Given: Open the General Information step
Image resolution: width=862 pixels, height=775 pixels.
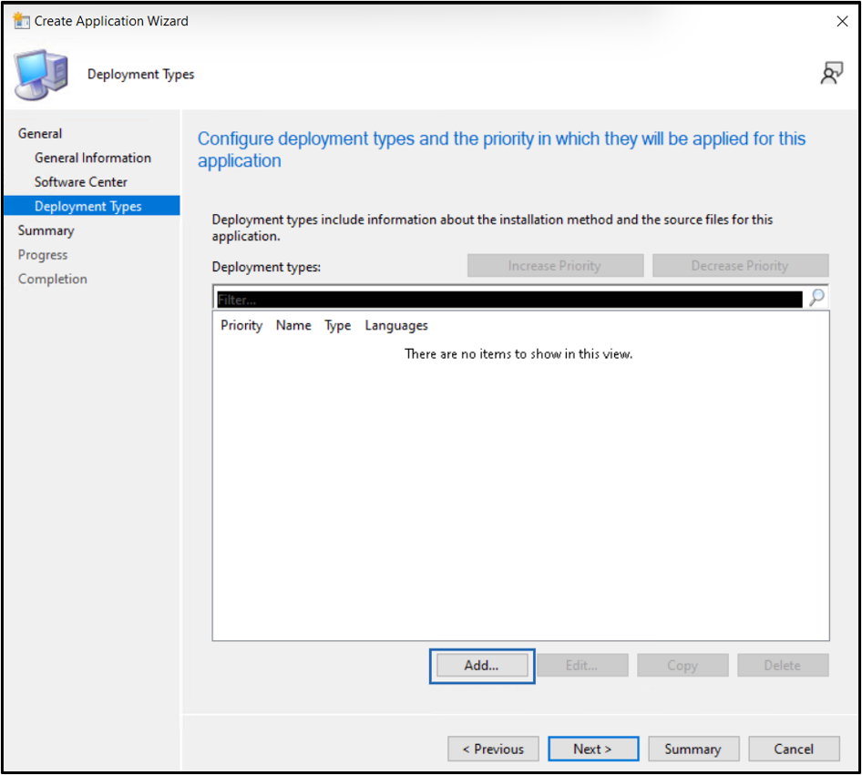Looking at the screenshot, I should click(x=93, y=158).
